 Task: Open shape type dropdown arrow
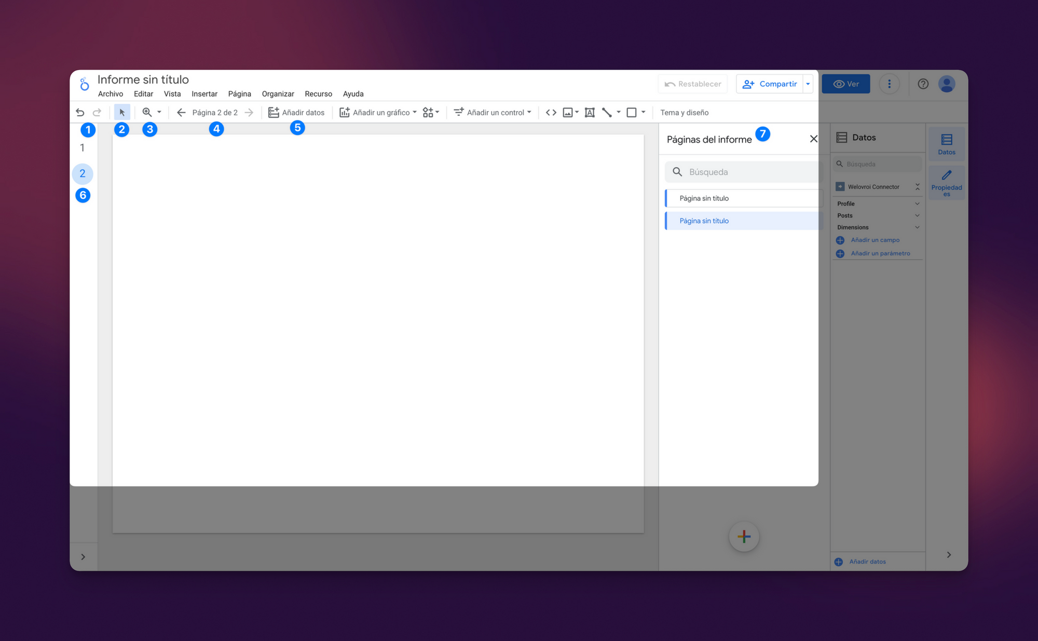(644, 113)
